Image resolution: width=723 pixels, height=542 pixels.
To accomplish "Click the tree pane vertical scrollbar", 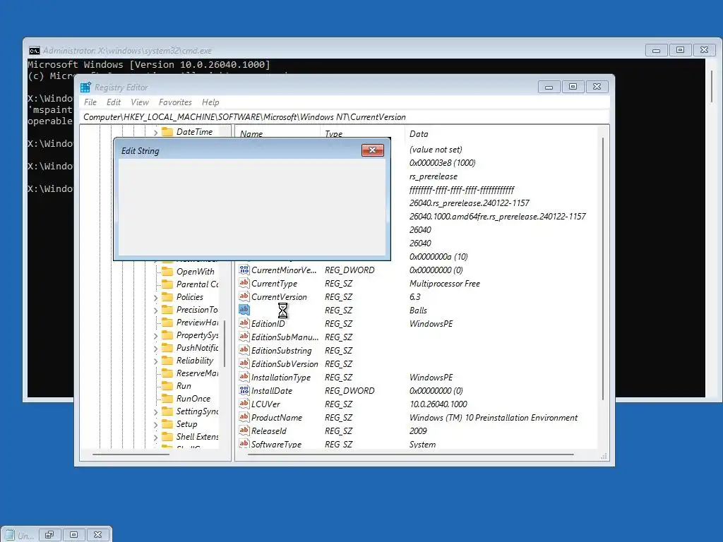I will coord(225,344).
